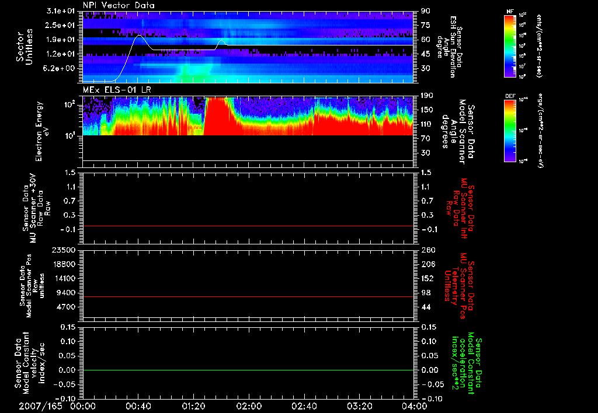Click the 18800 scanner position tick

coord(64,264)
